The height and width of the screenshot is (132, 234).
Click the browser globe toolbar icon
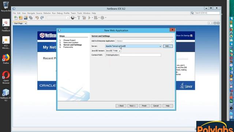[72, 18]
